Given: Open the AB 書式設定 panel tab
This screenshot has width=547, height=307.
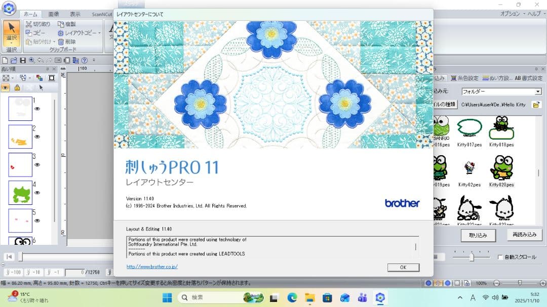Looking at the screenshot, I should click(528, 78).
